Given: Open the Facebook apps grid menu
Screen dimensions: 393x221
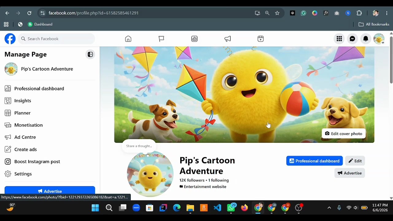Looking at the screenshot, I should click(339, 39).
